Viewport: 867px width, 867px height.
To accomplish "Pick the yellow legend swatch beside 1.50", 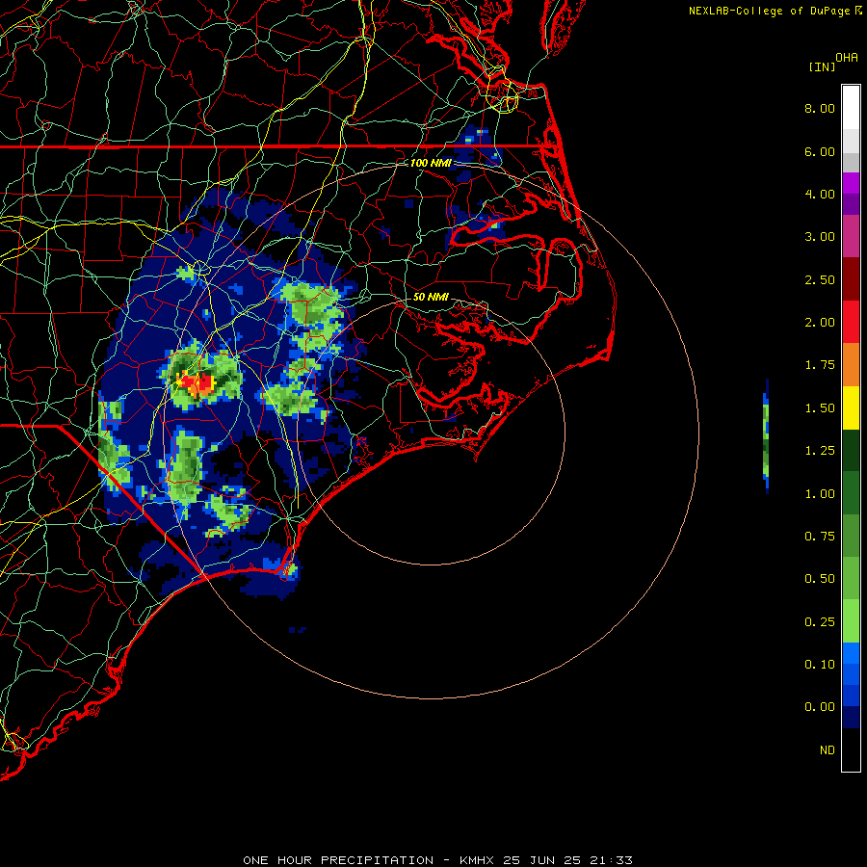I will click(851, 407).
